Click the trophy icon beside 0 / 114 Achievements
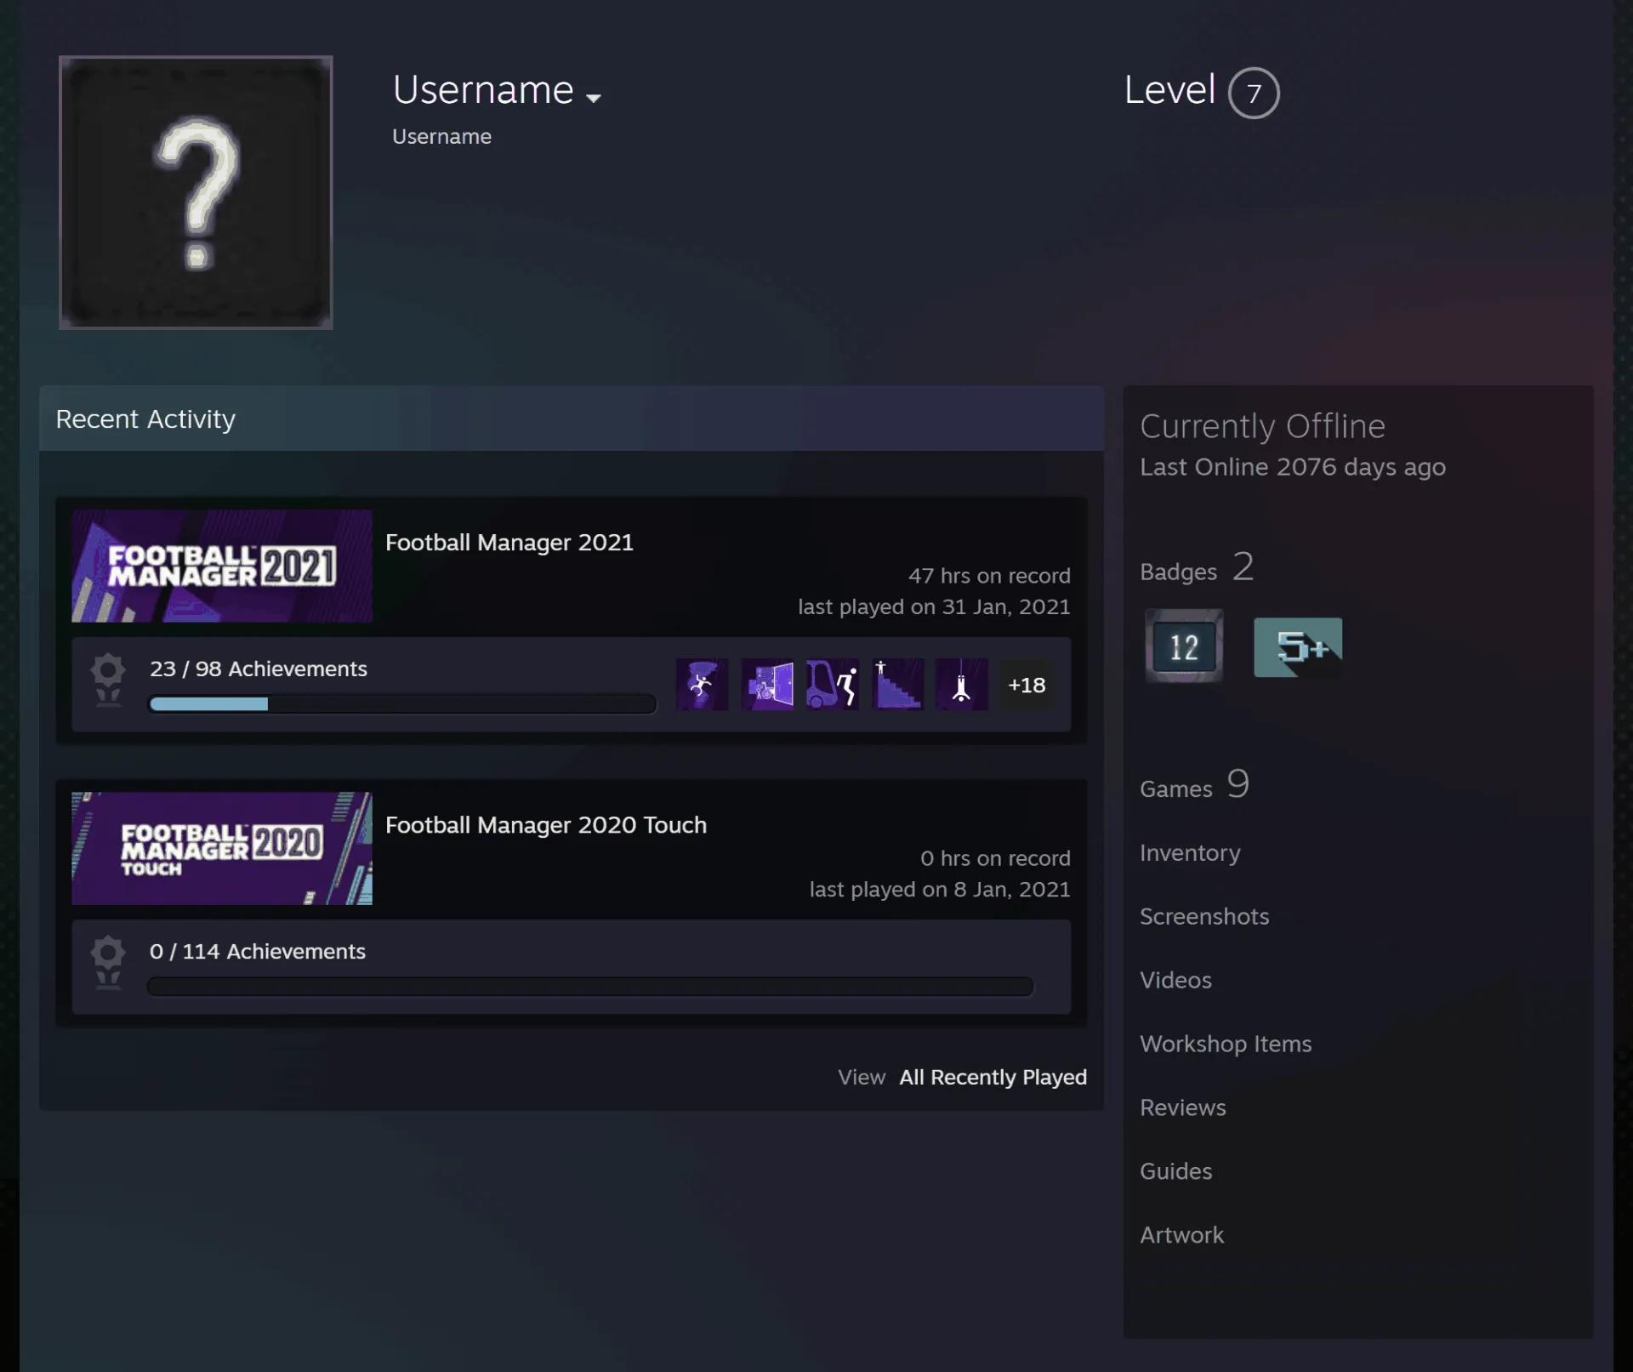 coord(108,963)
